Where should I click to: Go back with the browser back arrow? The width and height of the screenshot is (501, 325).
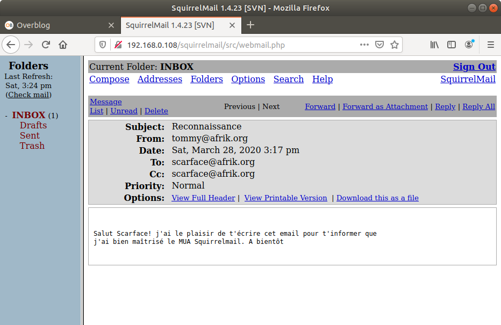[11, 45]
